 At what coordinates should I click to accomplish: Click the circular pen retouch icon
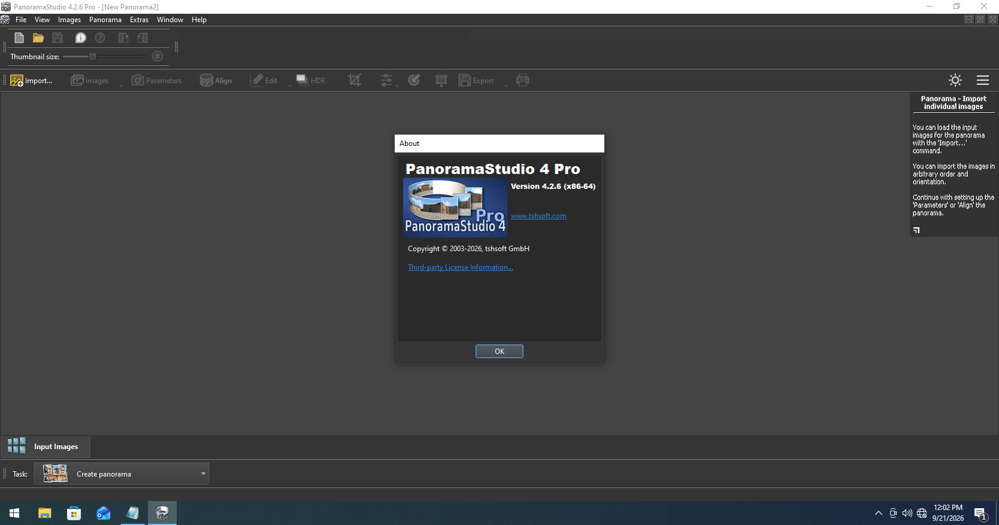pyautogui.click(x=414, y=80)
